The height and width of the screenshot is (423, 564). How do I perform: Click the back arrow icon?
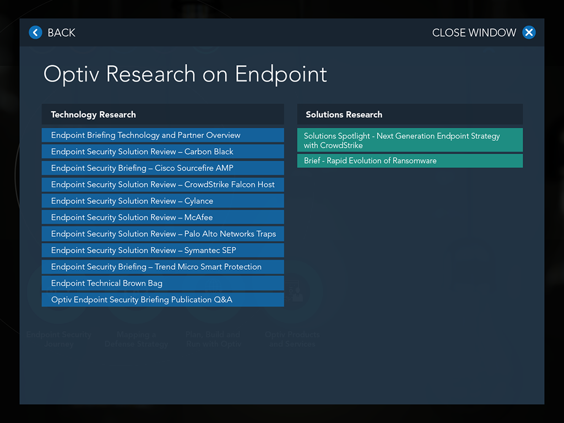click(35, 32)
